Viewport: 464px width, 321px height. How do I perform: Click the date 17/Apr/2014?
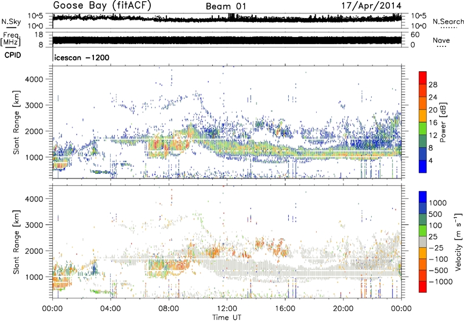point(371,6)
